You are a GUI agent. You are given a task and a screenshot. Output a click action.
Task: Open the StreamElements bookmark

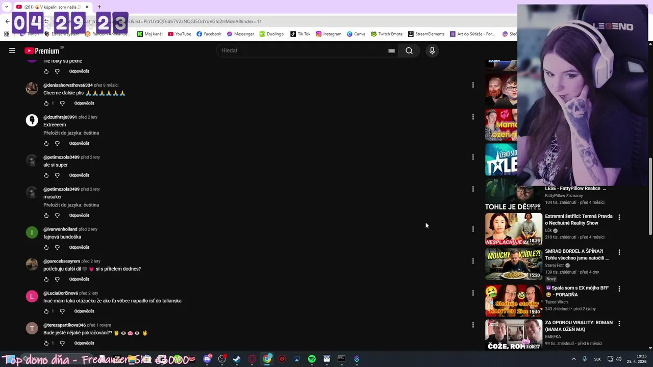click(x=426, y=34)
